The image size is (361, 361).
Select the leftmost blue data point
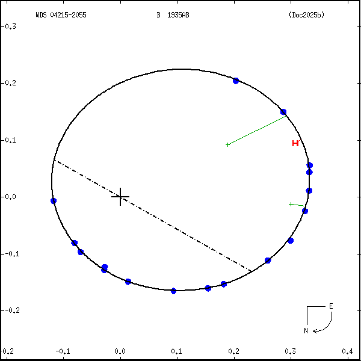point(54,201)
